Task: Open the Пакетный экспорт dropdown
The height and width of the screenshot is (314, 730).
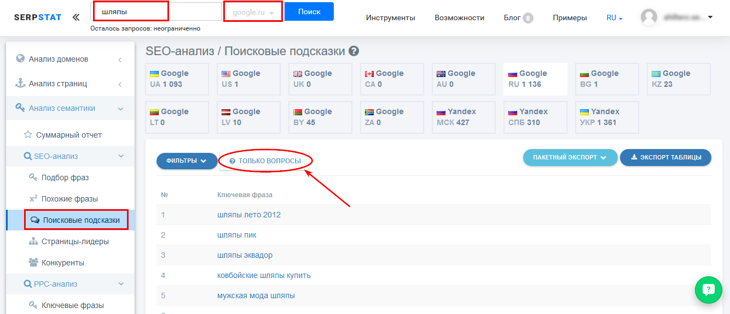Action: tap(570, 157)
